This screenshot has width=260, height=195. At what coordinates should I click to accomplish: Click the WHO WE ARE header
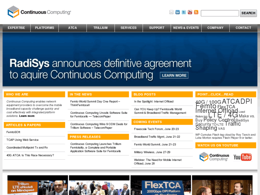pyautogui.click(x=34, y=94)
